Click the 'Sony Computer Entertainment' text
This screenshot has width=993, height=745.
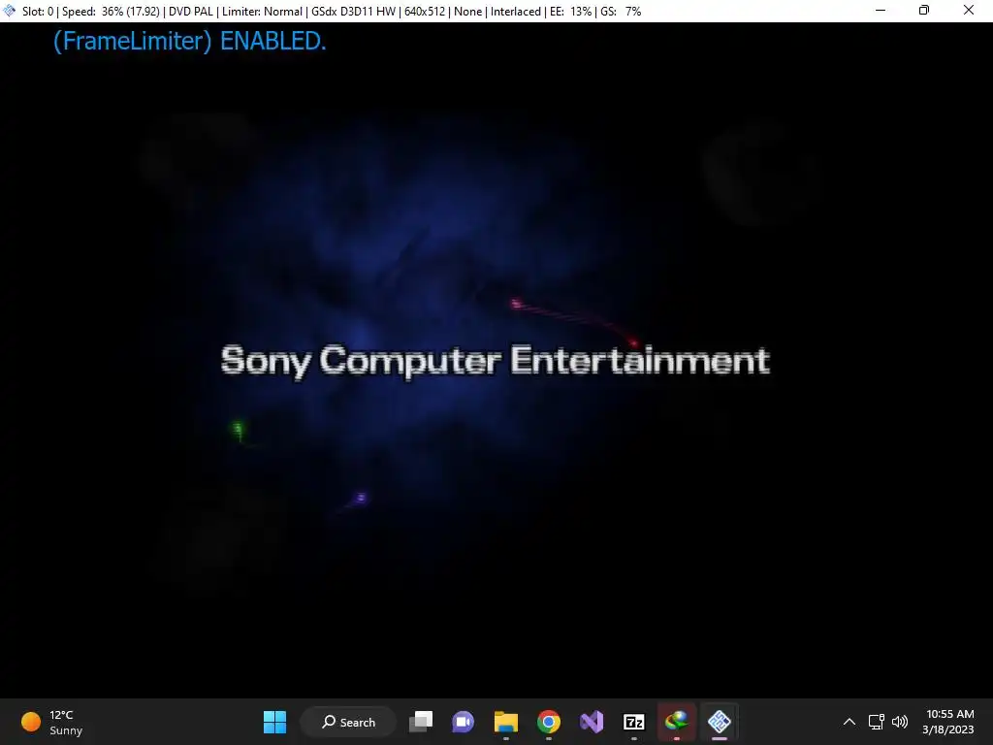tap(496, 361)
